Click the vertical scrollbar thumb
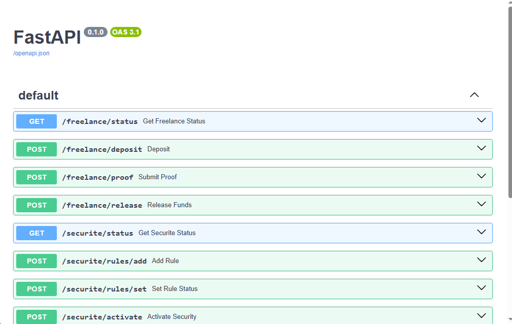The width and height of the screenshot is (512, 324). point(510,102)
